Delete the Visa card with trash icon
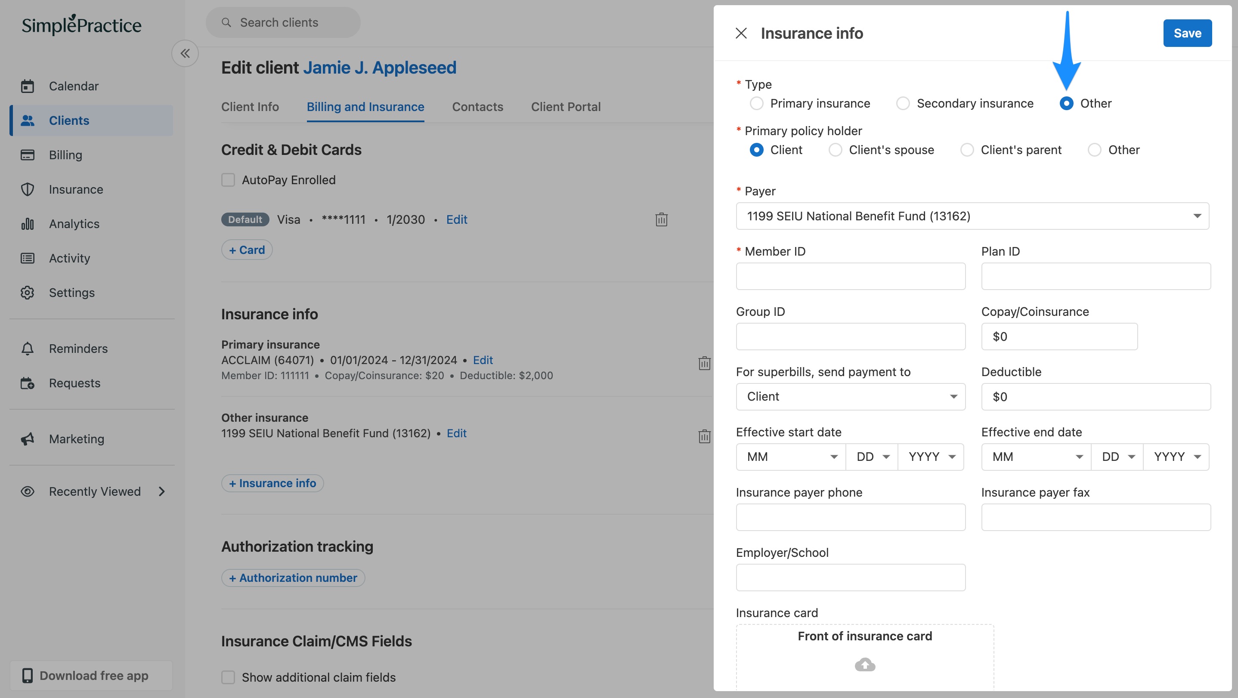The height and width of the screenshot is (698, 1238). pyautogui.click(x=661, y=219)
